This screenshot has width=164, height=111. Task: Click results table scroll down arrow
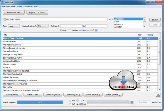click(x=159, y=89)
